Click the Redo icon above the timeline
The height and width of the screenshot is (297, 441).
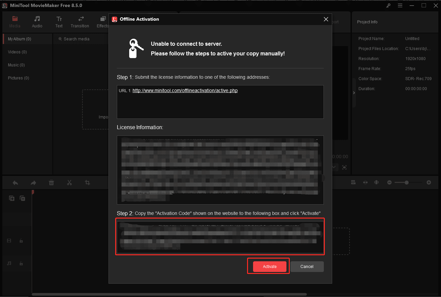click(x=33, y=183)
